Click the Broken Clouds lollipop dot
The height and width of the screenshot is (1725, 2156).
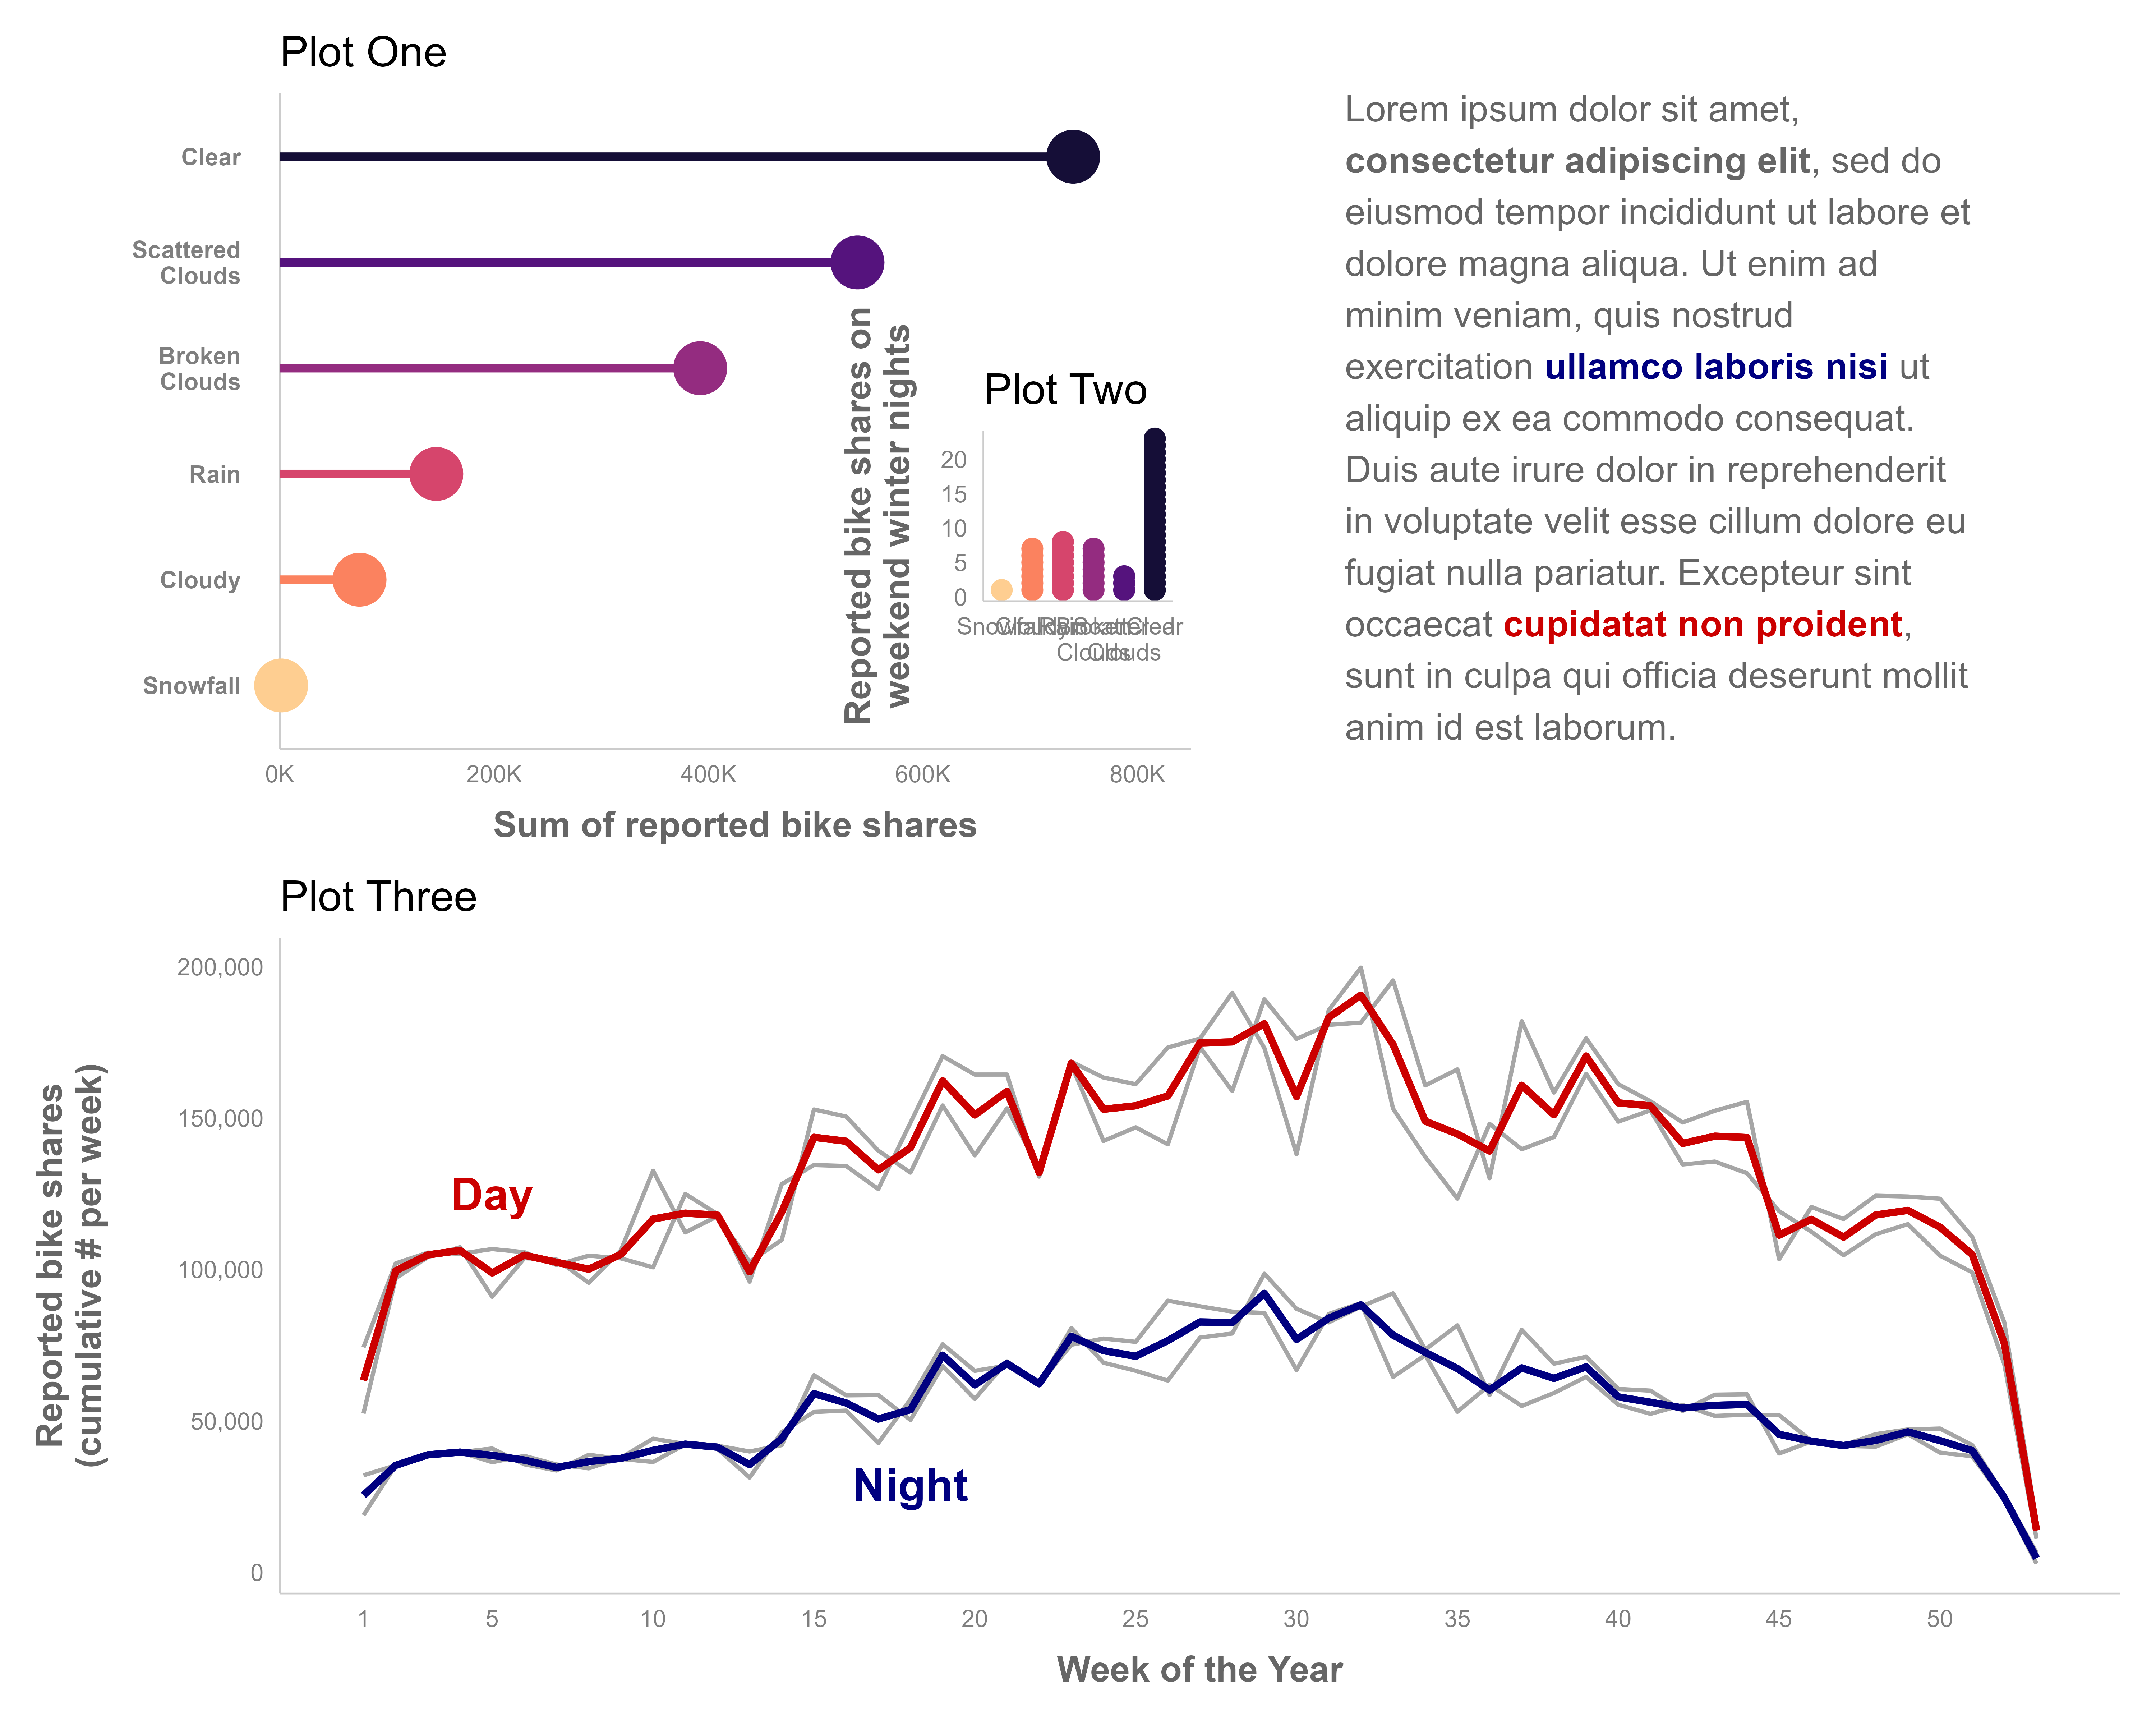click(x=700, y=368)
